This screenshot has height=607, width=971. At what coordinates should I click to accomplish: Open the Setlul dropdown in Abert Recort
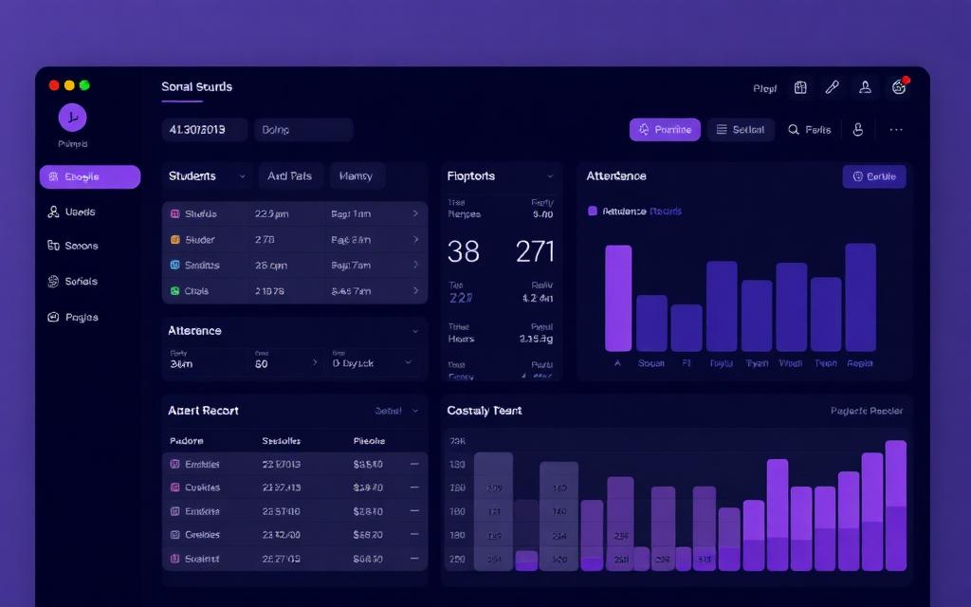(x=396, y=411)
